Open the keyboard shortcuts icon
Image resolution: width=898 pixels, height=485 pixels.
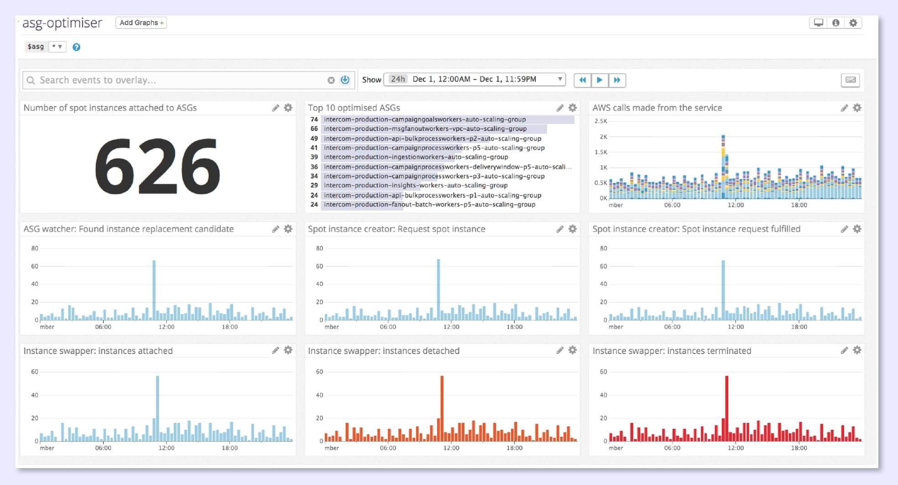click(x=851, y=80)
